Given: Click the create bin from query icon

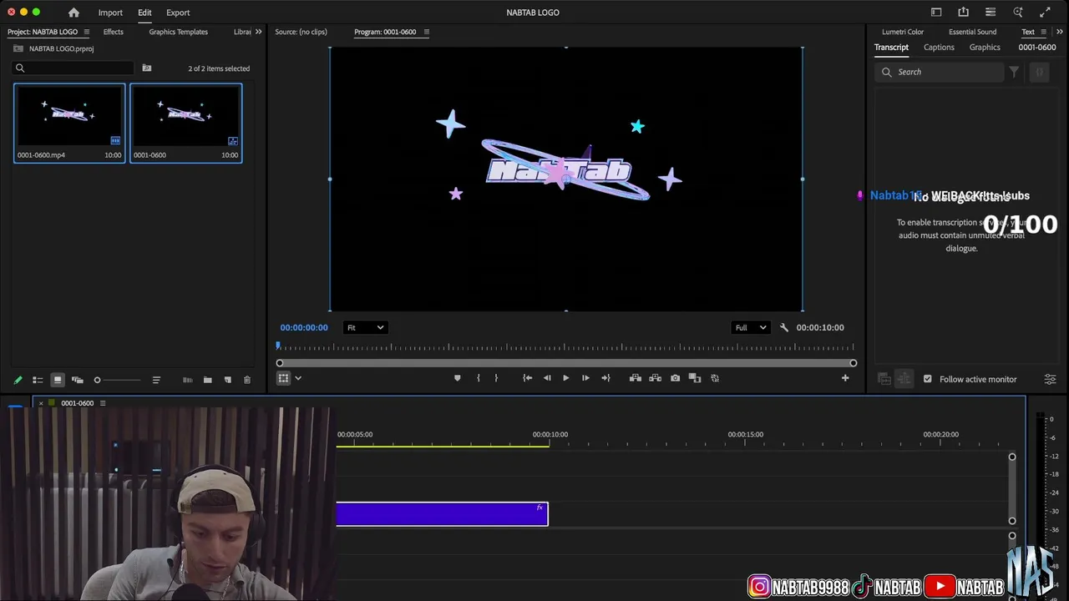Looking at the screenshot, I should [x=147, y=68].
